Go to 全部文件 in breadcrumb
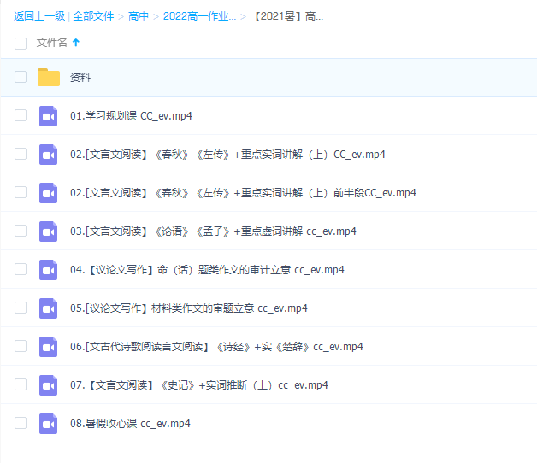Screen dimensions: 537x463 click(94, 16)
